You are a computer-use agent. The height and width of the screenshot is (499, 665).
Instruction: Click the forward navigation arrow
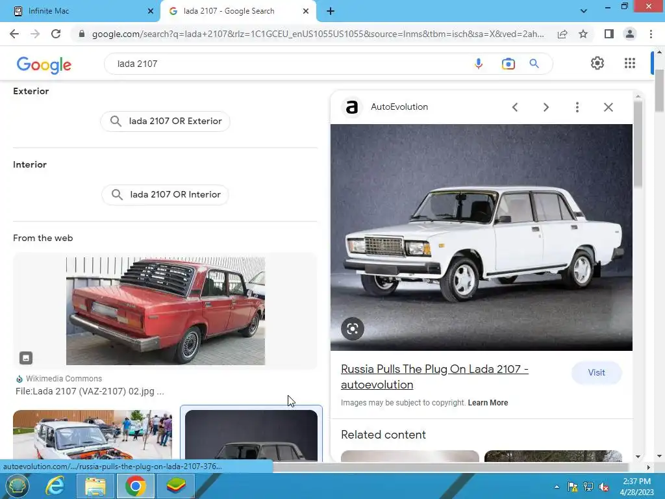pos(35,34)
